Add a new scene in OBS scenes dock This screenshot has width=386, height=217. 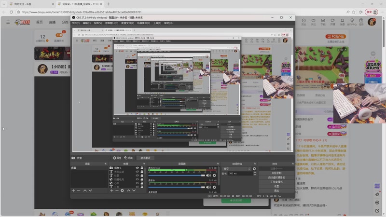73,190
